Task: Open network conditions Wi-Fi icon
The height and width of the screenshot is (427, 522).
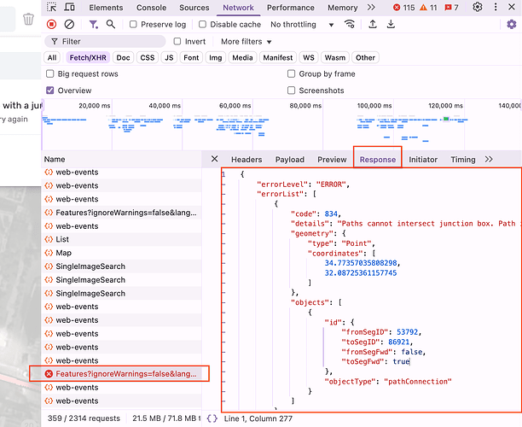Action: point(350,24)
